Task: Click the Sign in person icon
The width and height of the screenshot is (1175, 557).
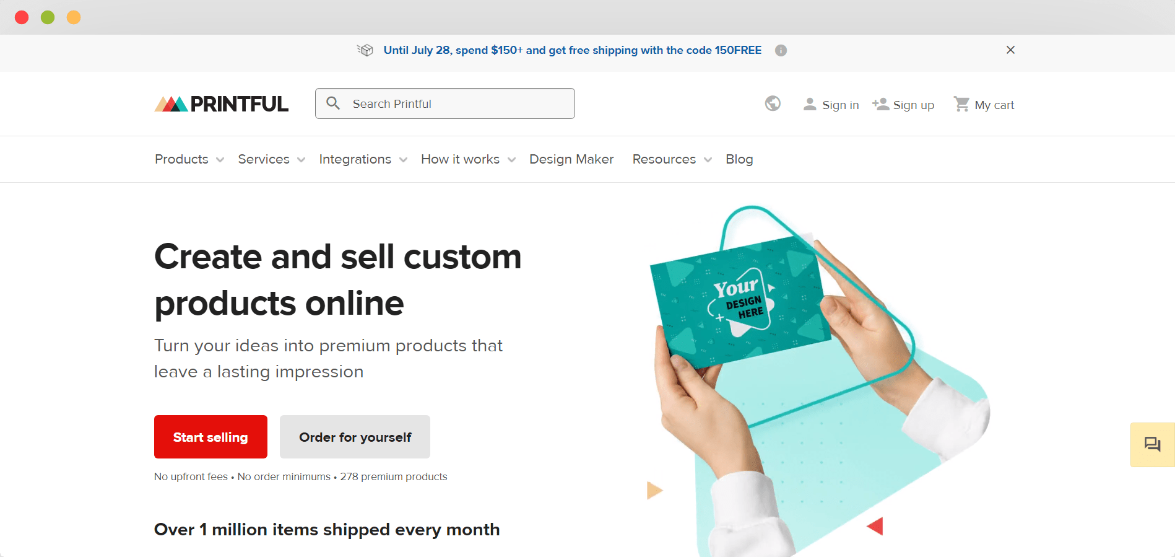Action: coord(810,104)
